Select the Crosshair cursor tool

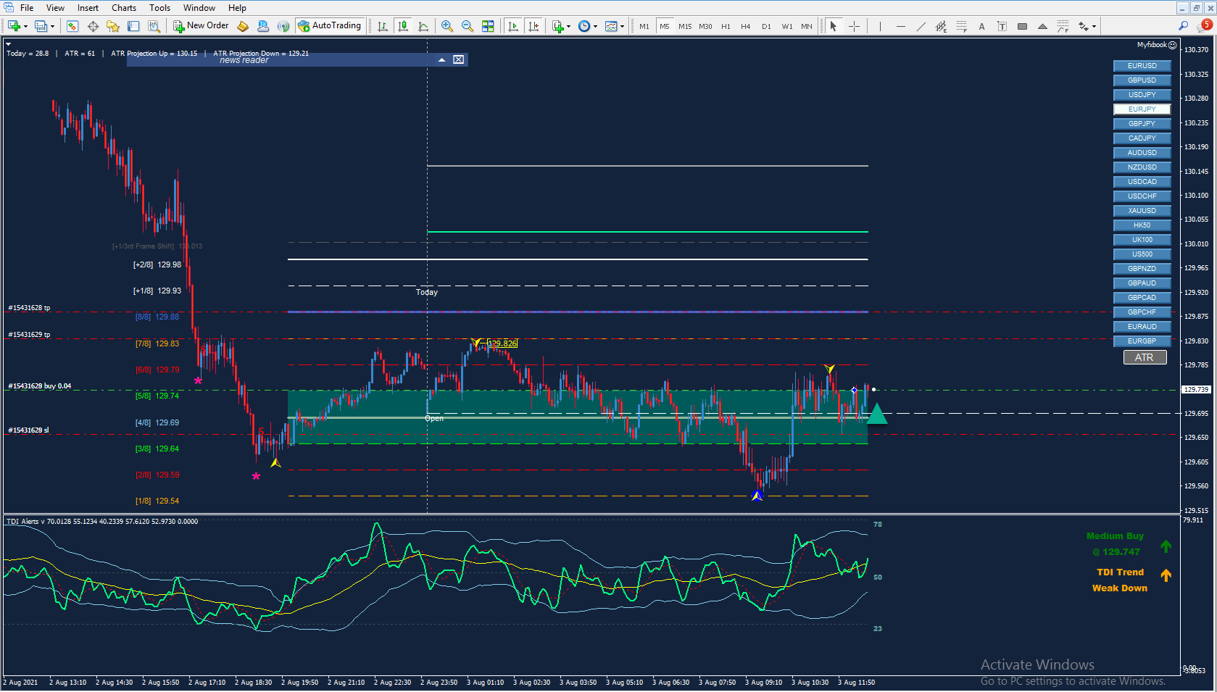[x=855, y=26]
